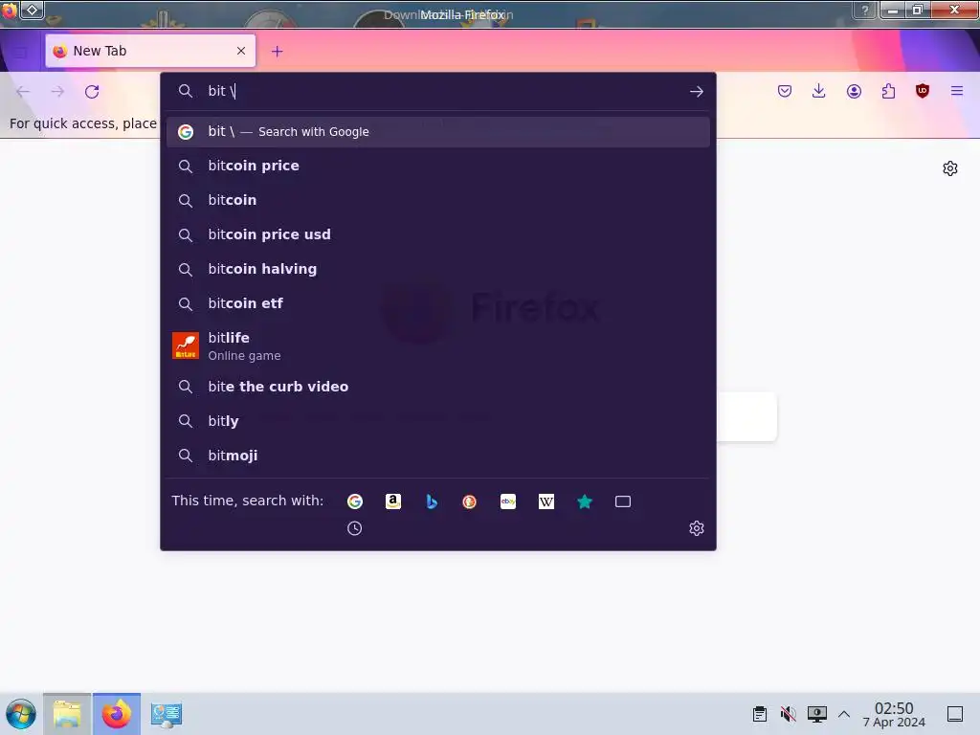
Task: Expand hidden system tray icons chevron
Action: tap(844, 714)
